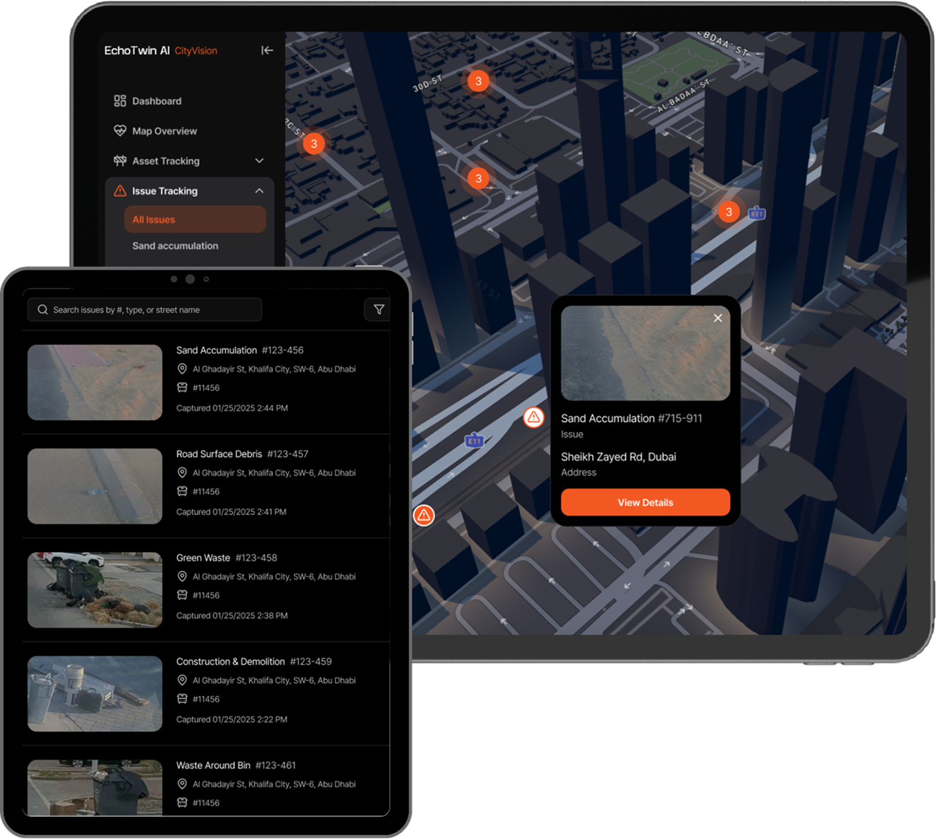Viewport: 936px width, 840px height.
Task: Click the search issues input field
Action: [x=144, y=309]
